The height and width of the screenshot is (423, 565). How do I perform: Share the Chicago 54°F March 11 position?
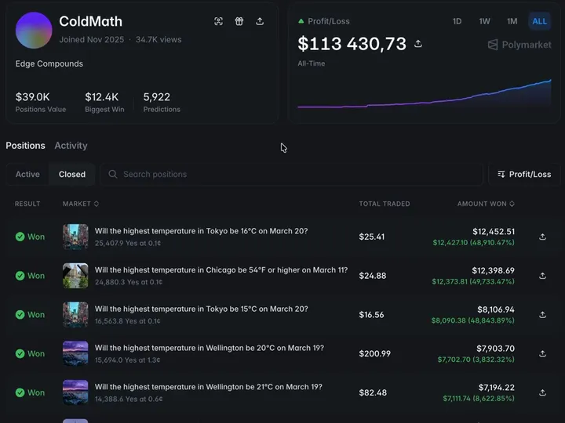[542, 276]
